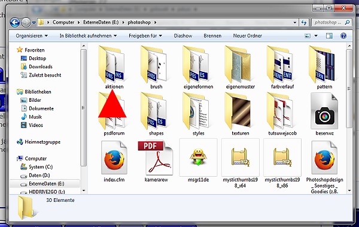Click the psdforum folder label
Viewport: 359px width, 227px height.
(114, 133)
